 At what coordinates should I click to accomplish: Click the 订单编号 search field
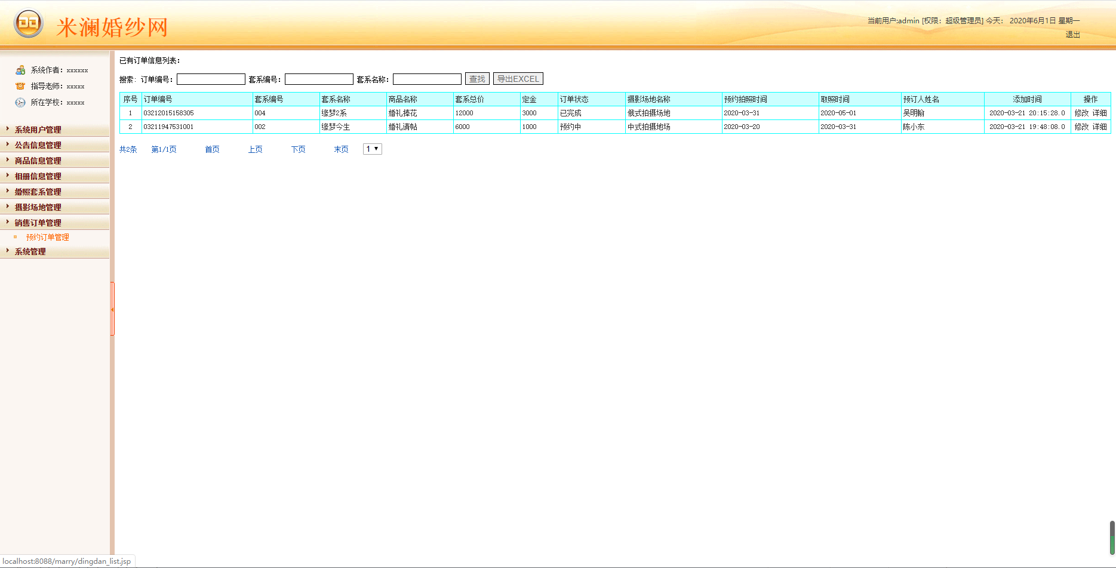[211, 79]
